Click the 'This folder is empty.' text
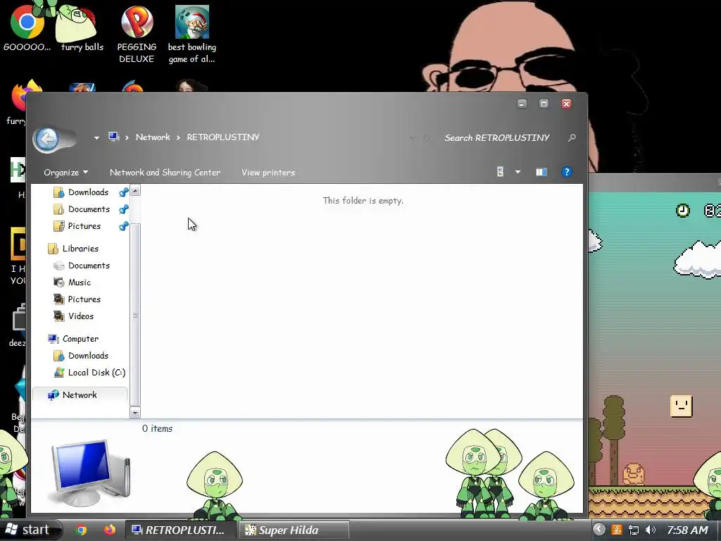Screen dimensions: 721x541 coord(363,201)
